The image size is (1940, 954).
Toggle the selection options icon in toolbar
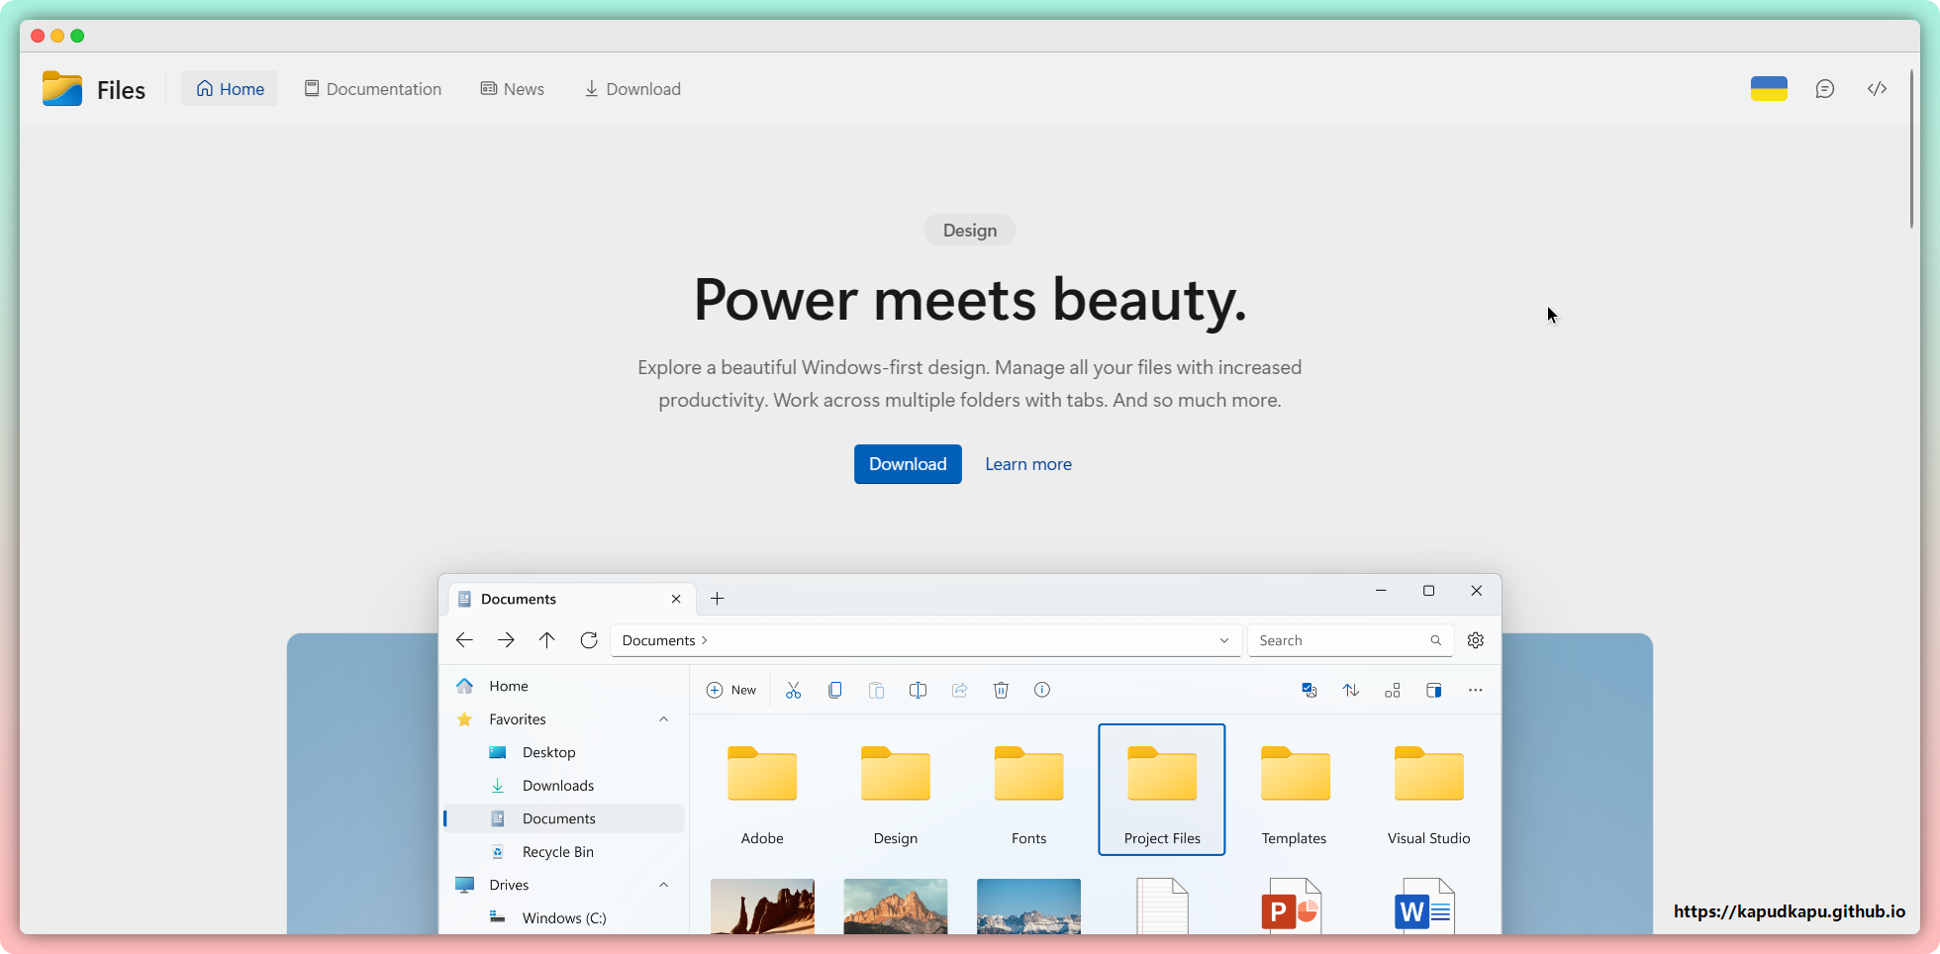click(x=1309, y=690)
